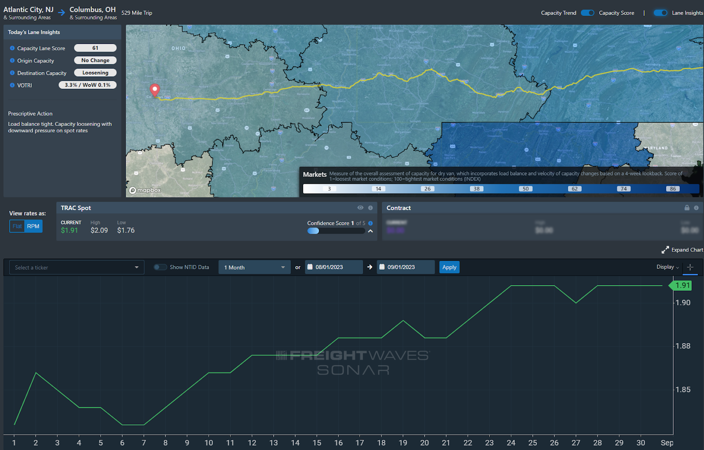The width and height of the screenshot is (704, 450).
Task: Click legend swatch labeled 3
Action: 330,189
